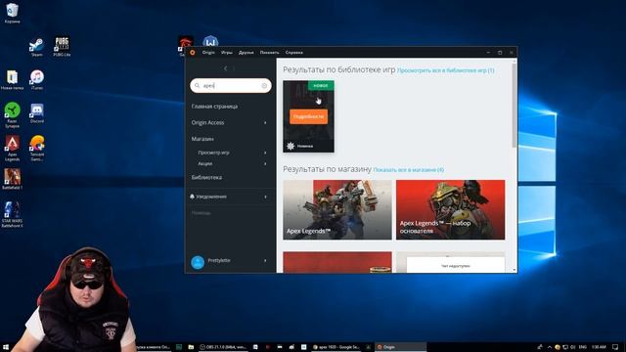Click the Новинка star icon on game tile
This screenshot has width=626, height=352.
pos(291,146)
